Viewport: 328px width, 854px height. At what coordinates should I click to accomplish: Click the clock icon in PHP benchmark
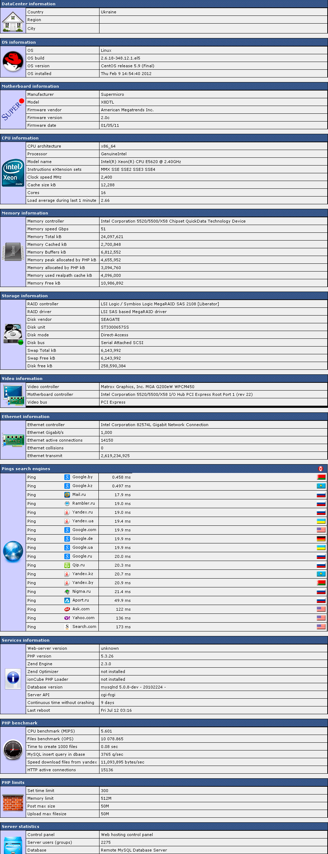click(x=13, y=750)
